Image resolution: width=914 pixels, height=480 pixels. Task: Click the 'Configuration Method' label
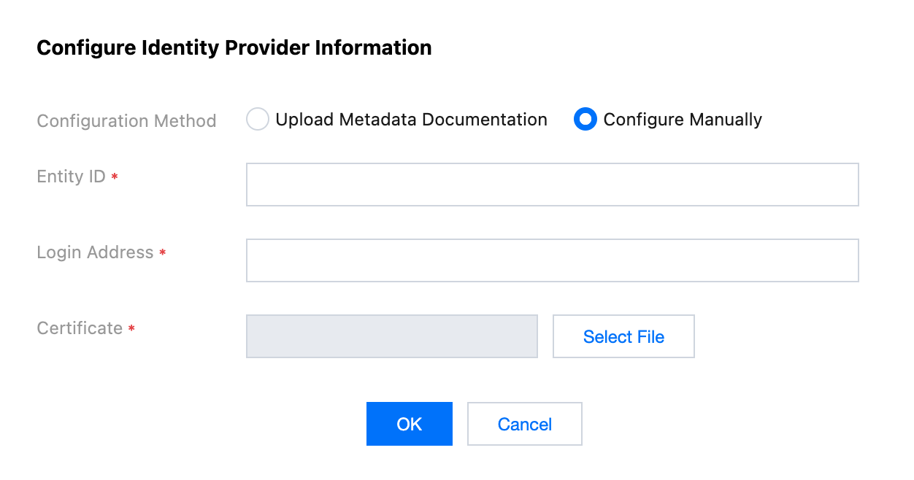126,120
